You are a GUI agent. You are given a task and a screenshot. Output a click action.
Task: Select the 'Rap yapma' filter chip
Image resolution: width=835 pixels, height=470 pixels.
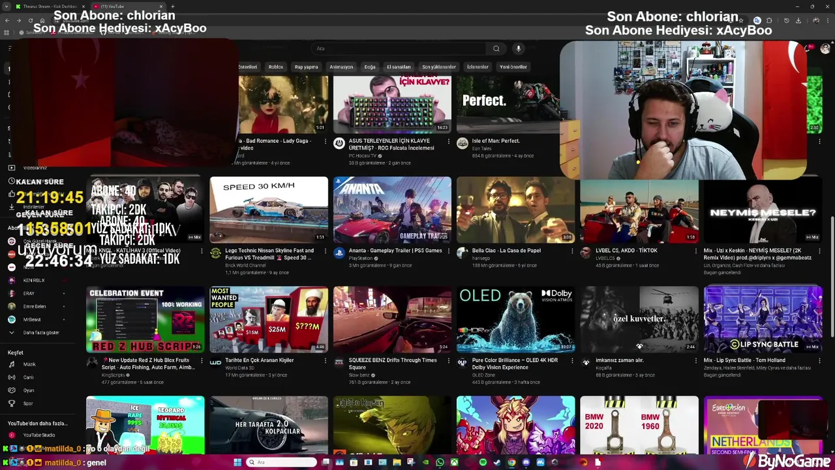[306, 67]
